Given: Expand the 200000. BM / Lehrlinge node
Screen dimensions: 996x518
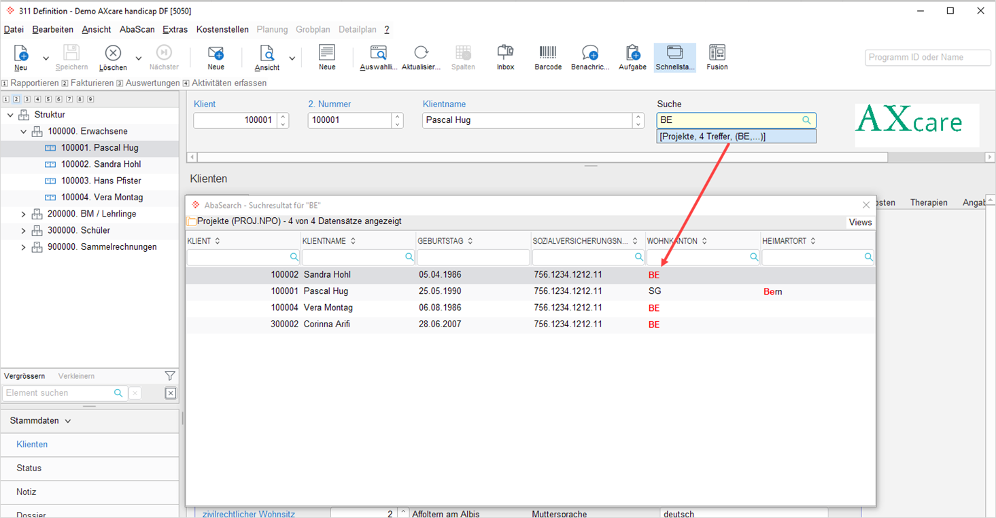Looking at the screenshot, I should coord(23,214).
